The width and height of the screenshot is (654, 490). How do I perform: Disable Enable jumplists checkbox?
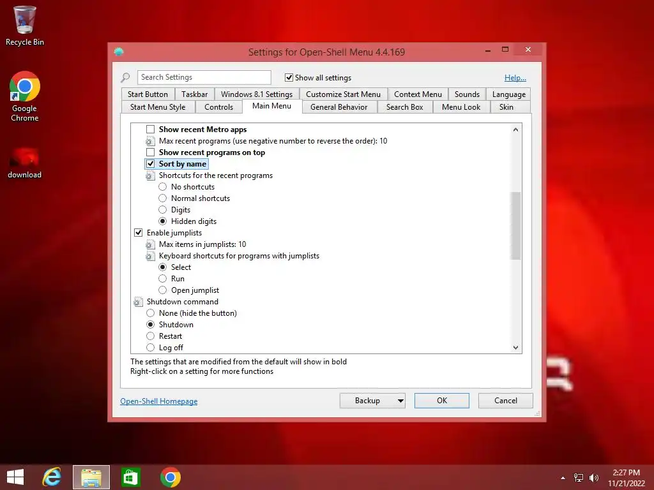coord(138,233)
